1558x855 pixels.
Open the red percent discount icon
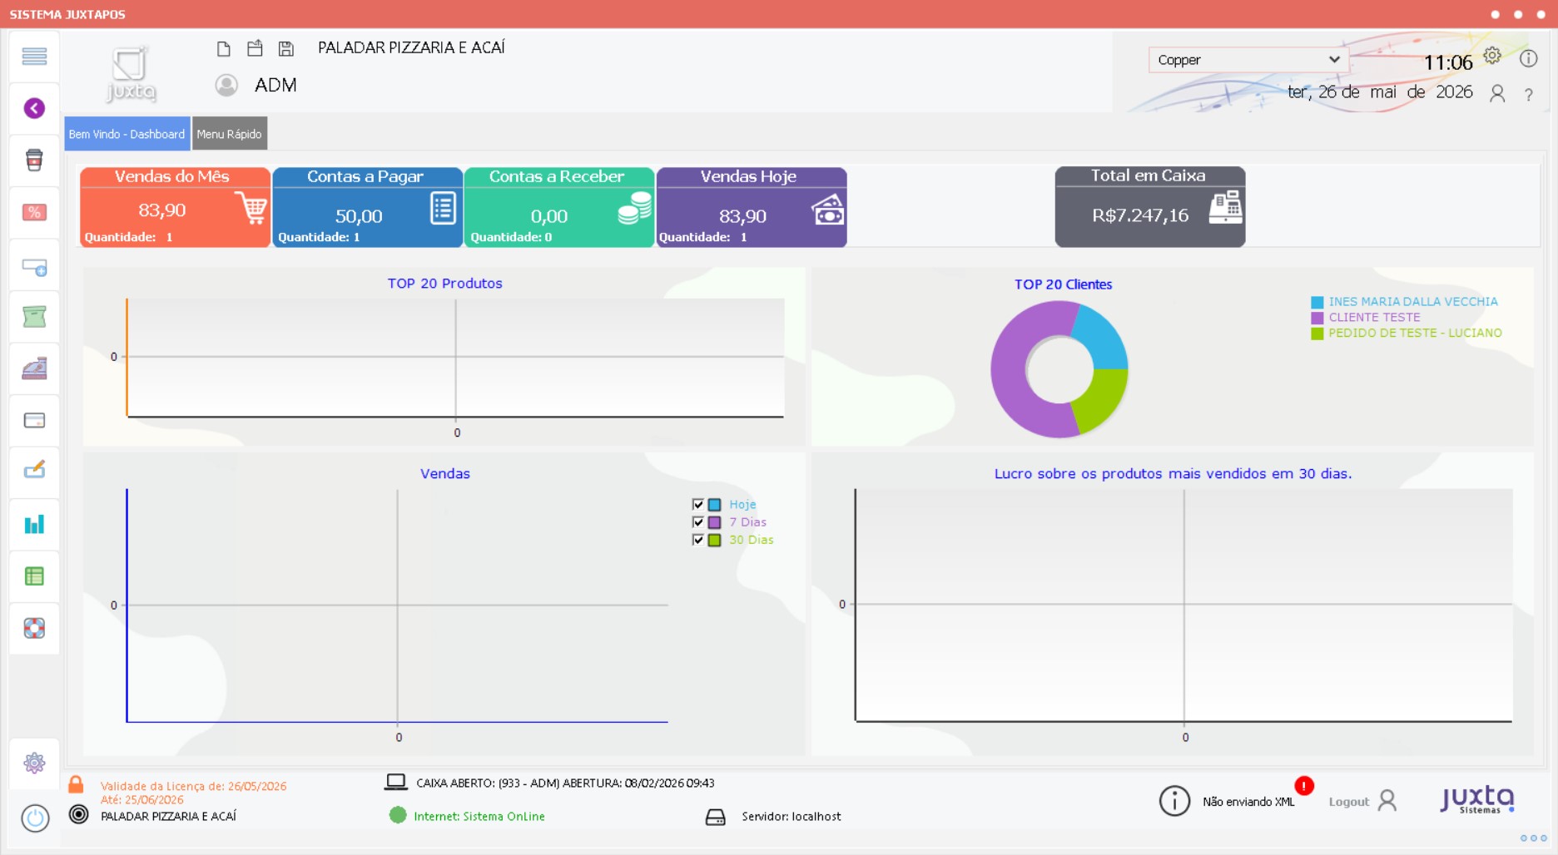tap(34, 212)
